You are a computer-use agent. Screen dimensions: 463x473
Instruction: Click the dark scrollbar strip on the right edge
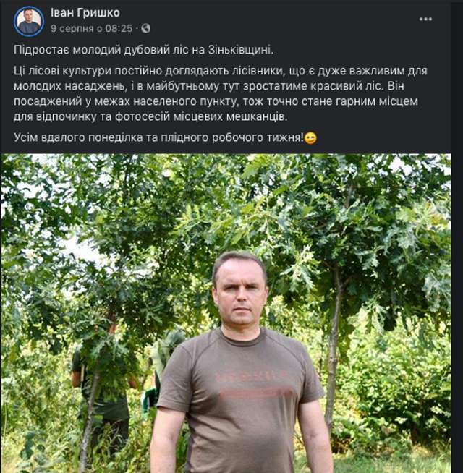457,236
